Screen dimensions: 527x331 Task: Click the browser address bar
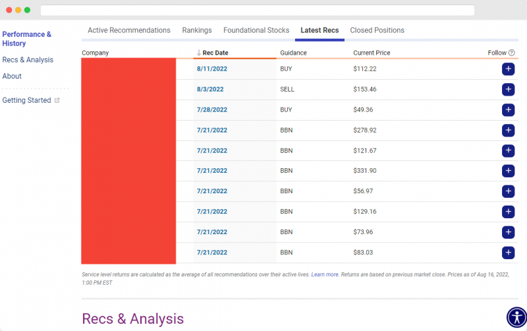click(x=258, y=10)
